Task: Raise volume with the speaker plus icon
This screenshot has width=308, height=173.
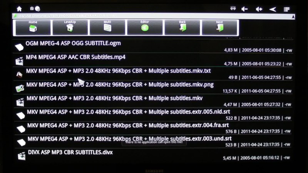Action: [x=259, y=9]
